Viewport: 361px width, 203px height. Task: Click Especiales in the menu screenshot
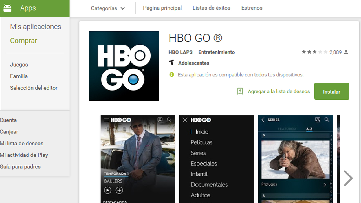(204, 164)
